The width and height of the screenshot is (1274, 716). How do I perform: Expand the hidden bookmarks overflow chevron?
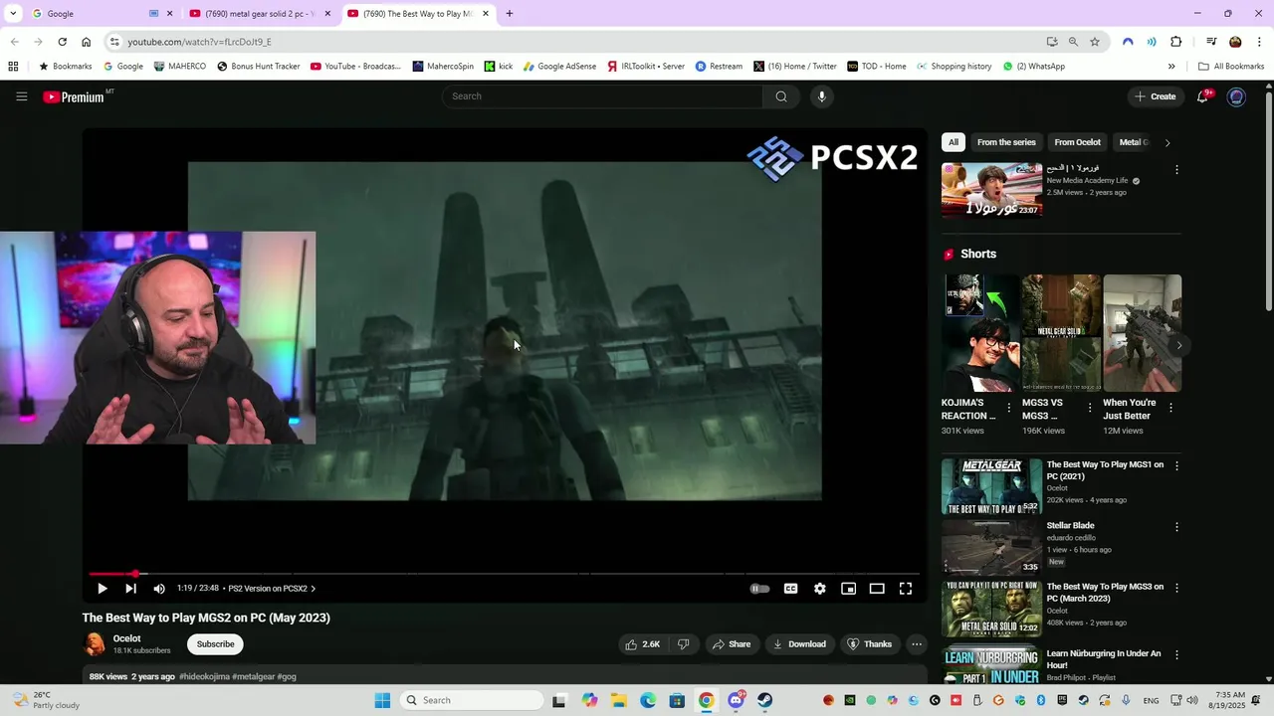point(1171,67)
